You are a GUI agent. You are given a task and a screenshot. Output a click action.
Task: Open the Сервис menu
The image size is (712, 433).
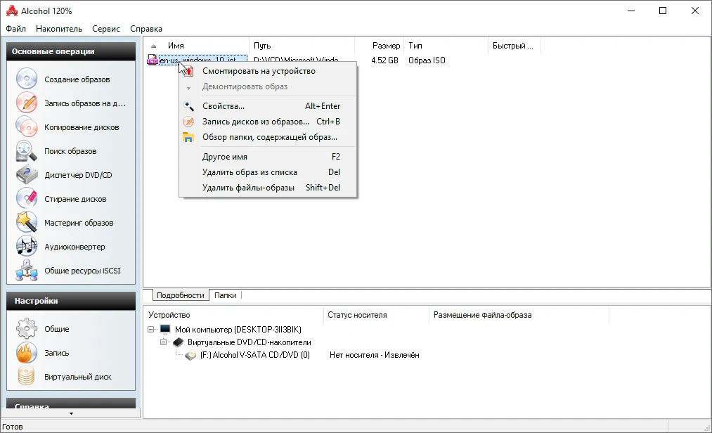click(x=106, y=29)
